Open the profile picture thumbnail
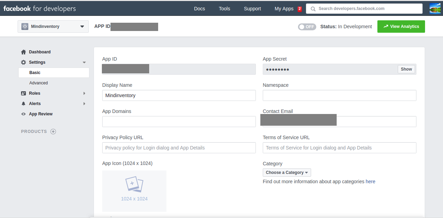This screenshot has width=443, height=218. pyautogui.click(x=435, y=9)
